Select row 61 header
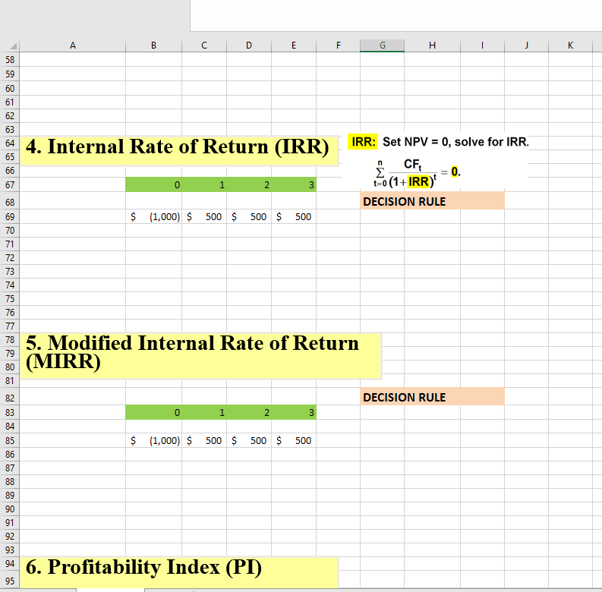This screenshot has width=602, height=592. point(10,102)
